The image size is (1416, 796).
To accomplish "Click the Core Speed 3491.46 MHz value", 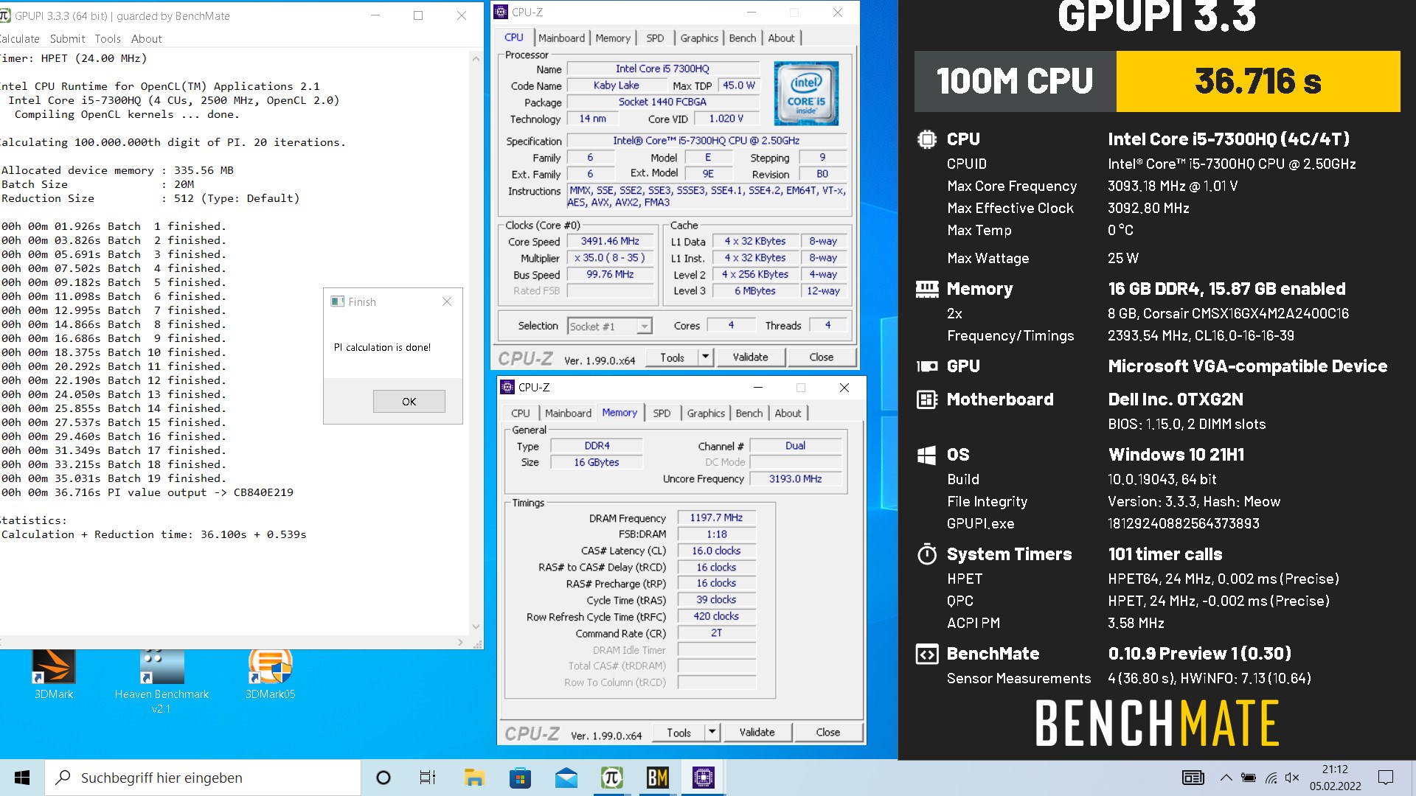I will click(610, 241).
